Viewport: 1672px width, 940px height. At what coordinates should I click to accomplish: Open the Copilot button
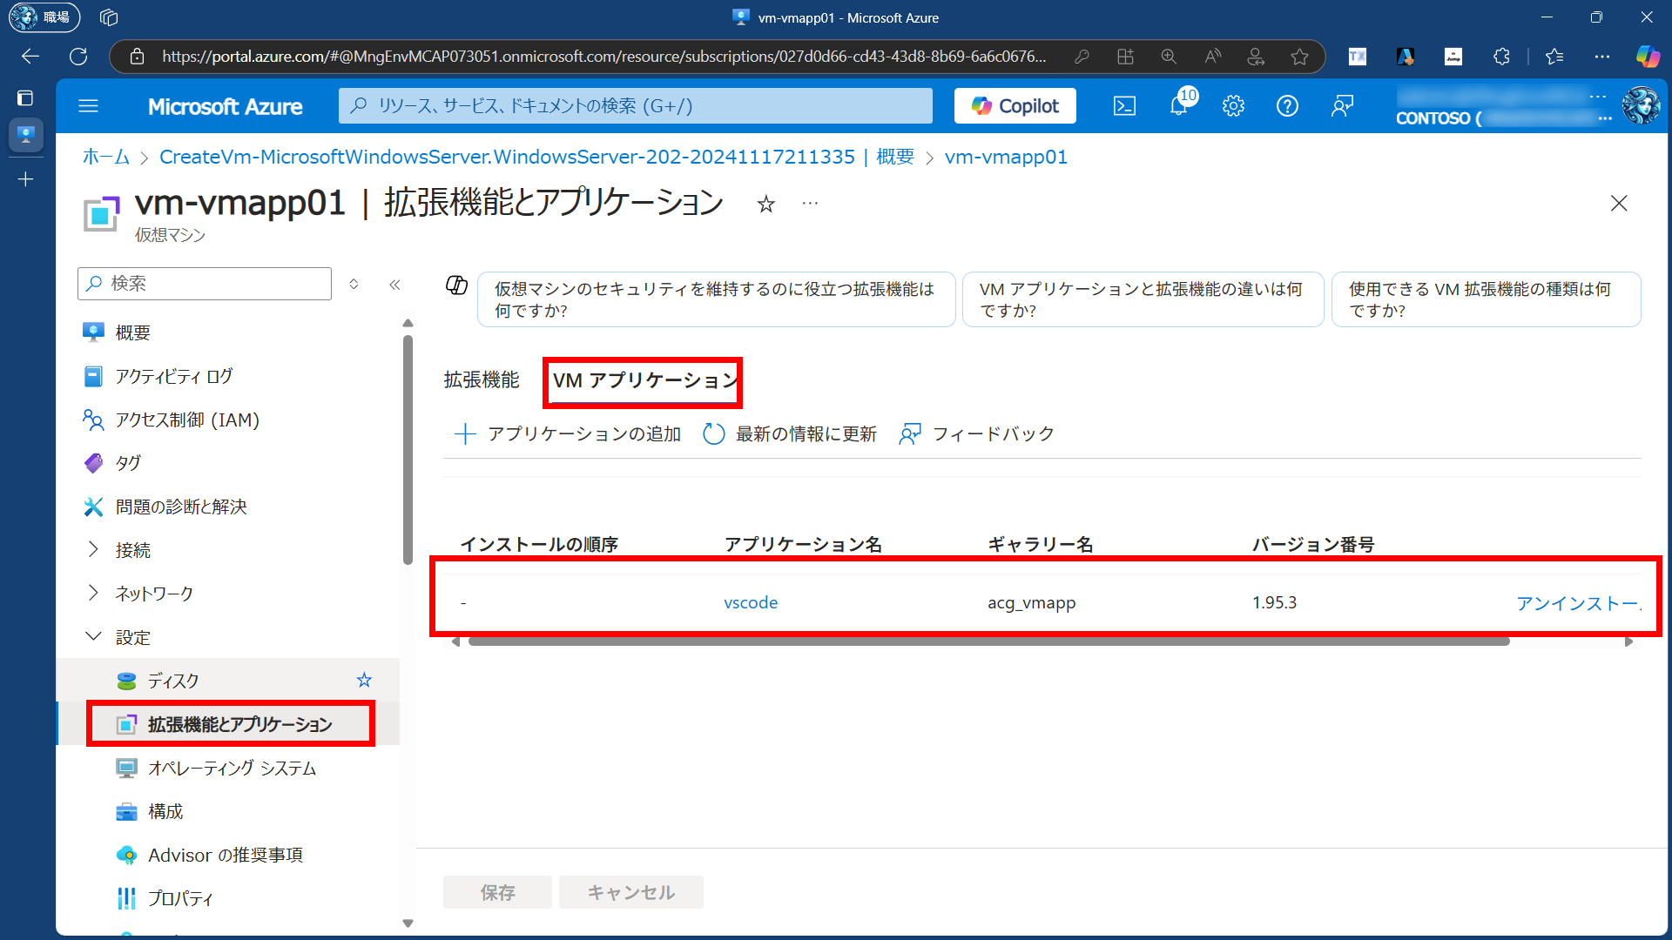[x=1015, y=106]
